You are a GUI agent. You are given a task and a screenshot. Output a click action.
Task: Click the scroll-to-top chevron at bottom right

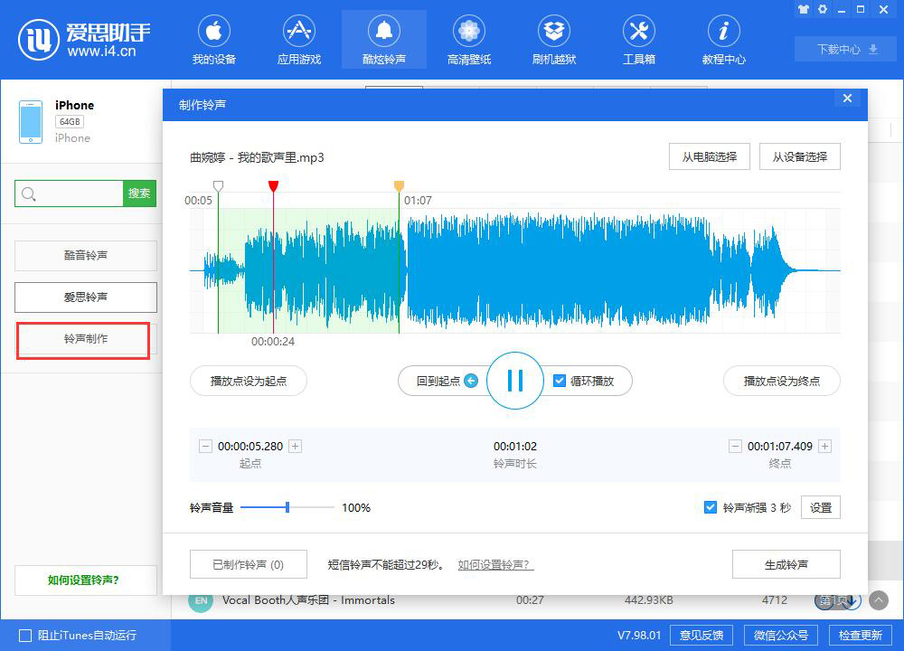[876, 599]
